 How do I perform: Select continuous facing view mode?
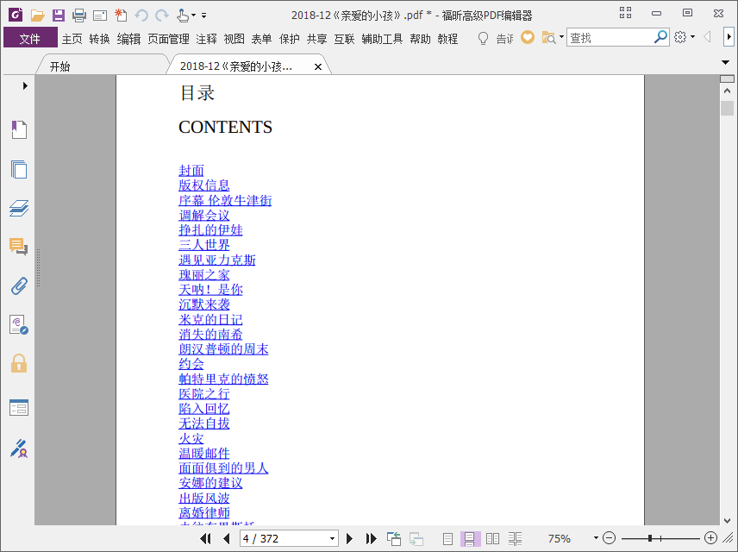coord(515,538)
